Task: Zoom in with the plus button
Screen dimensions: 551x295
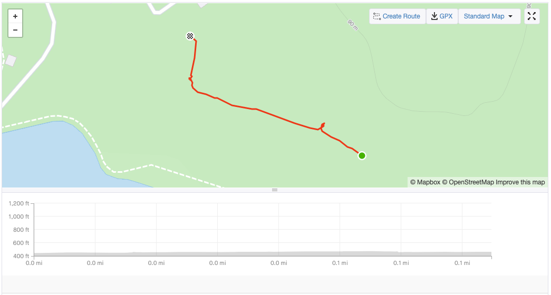Action: coord(15,16)
